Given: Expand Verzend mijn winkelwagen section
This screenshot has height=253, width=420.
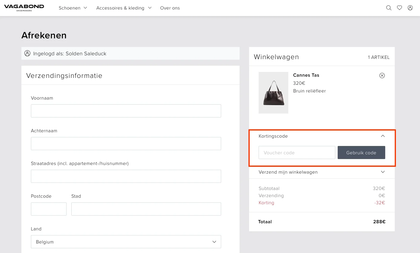Looking at the screenshot, I should click(383, 172).
